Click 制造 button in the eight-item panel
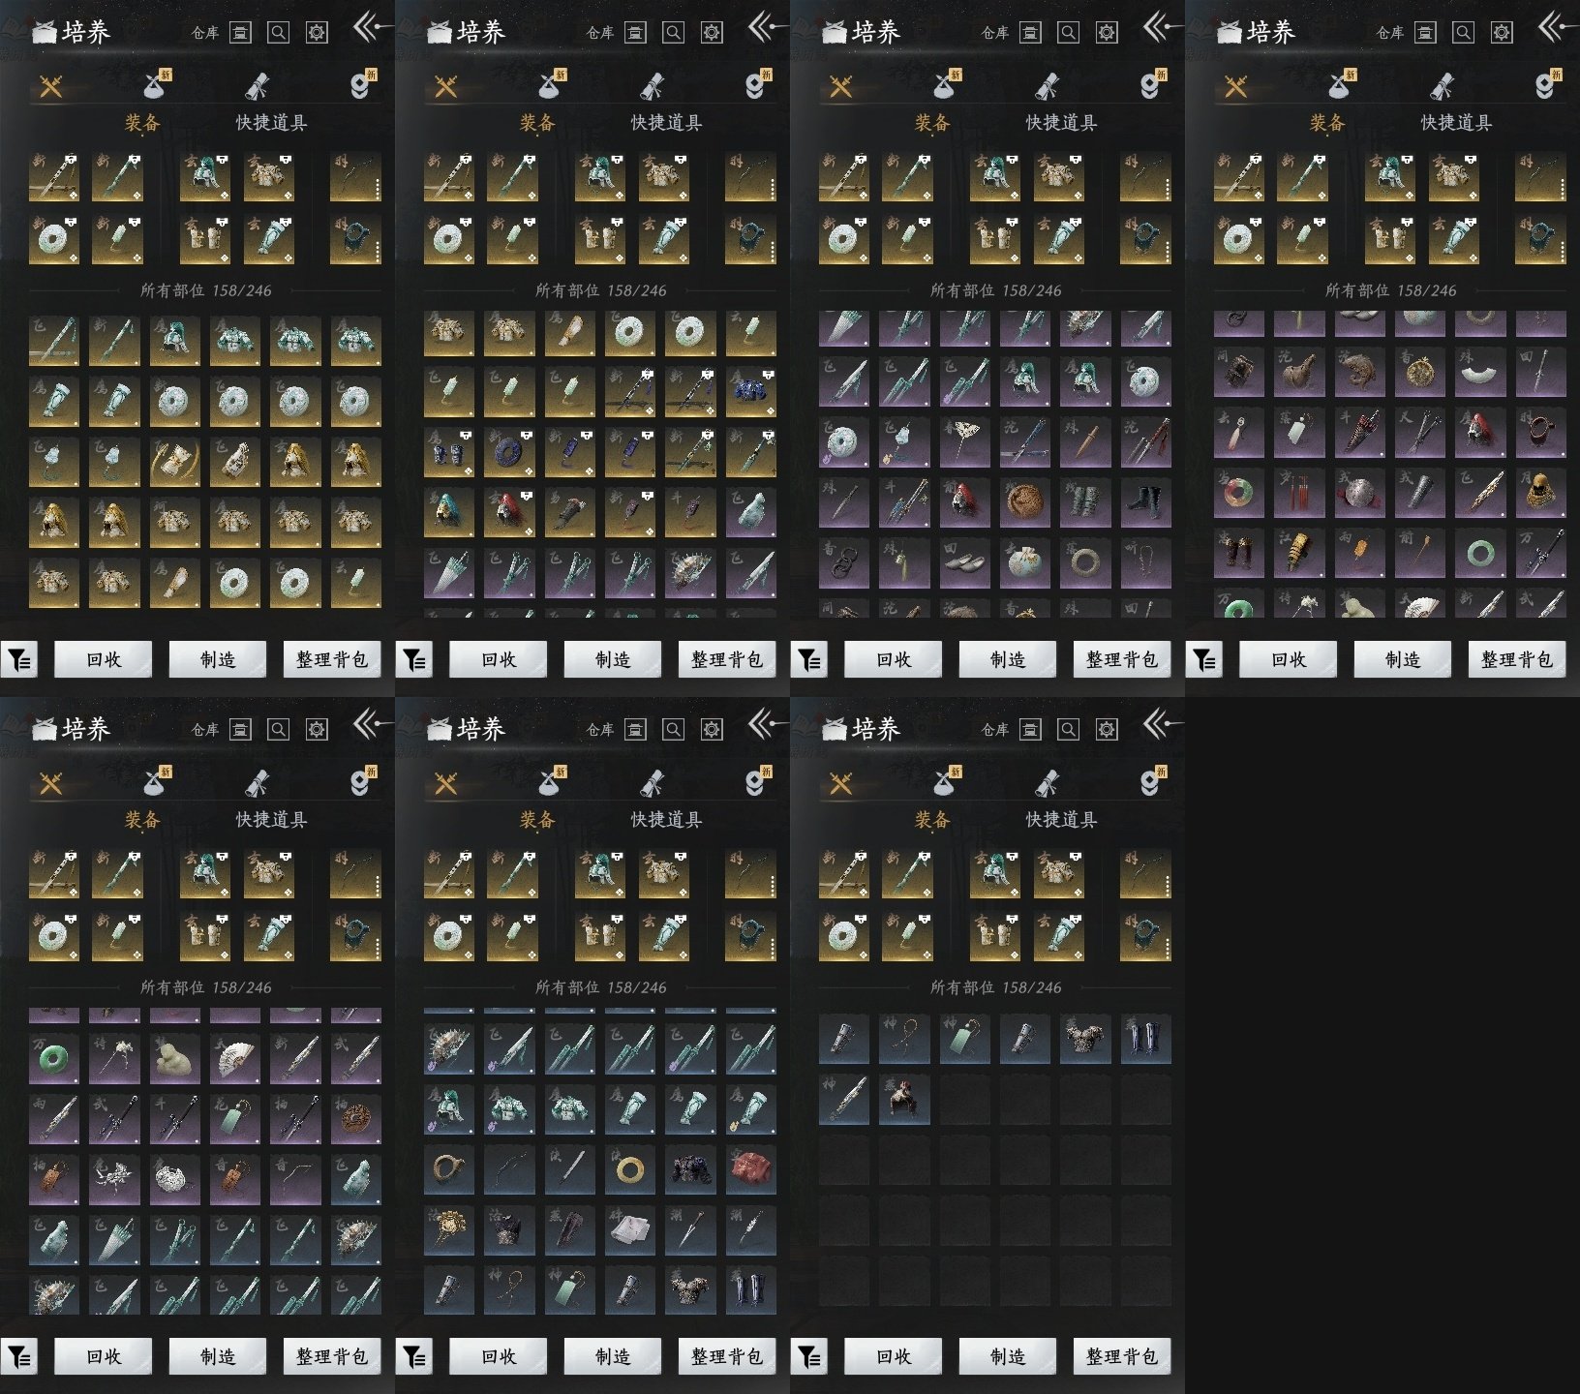The height and width of the screenshot is (1394, 1580). pyautogui.click(x=1007, y=1356)
